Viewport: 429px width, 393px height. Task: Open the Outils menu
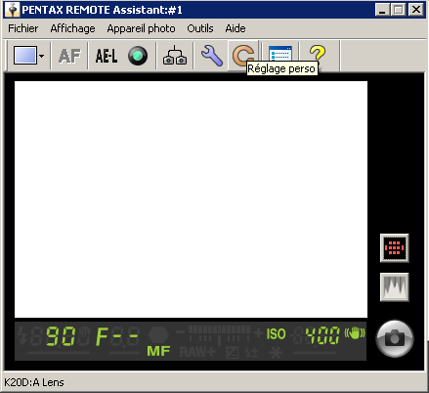(x=200, y=28)
